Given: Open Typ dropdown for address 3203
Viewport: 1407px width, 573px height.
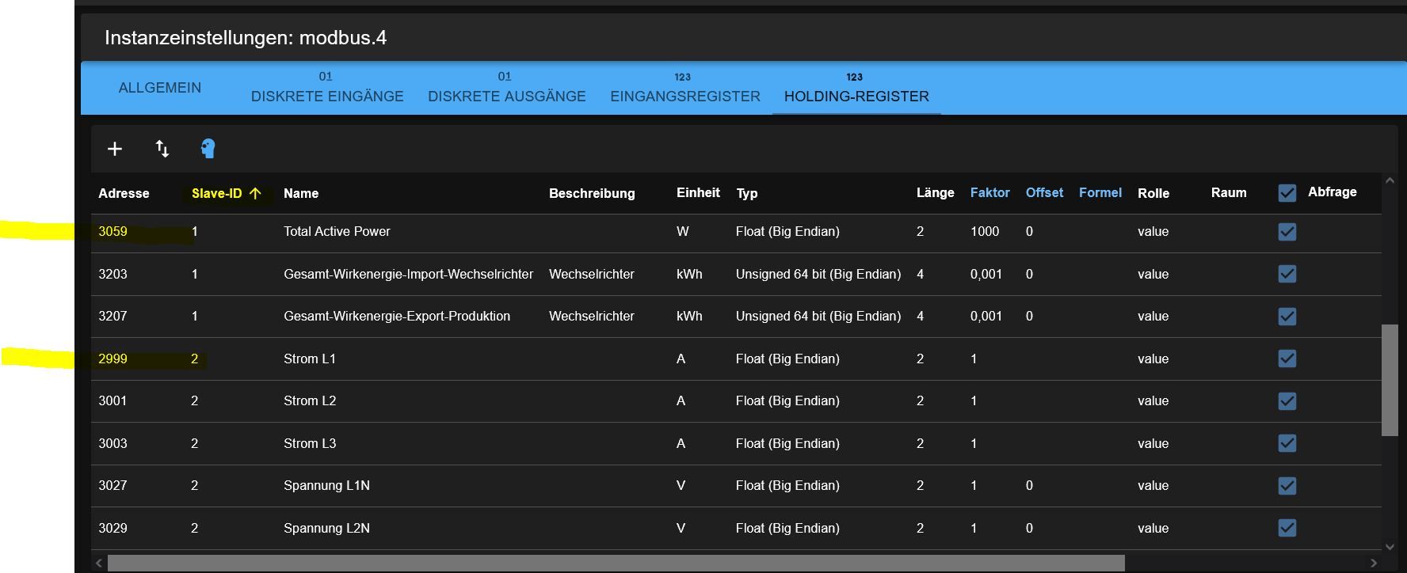Looking at the screenshot, I should tap(820, 274).
